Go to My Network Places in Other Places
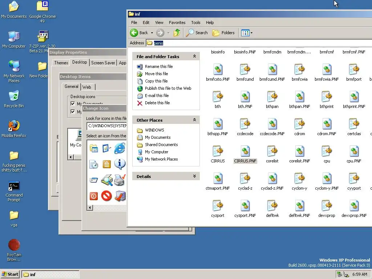Viewport: 372px width, 279px height. 161,159
